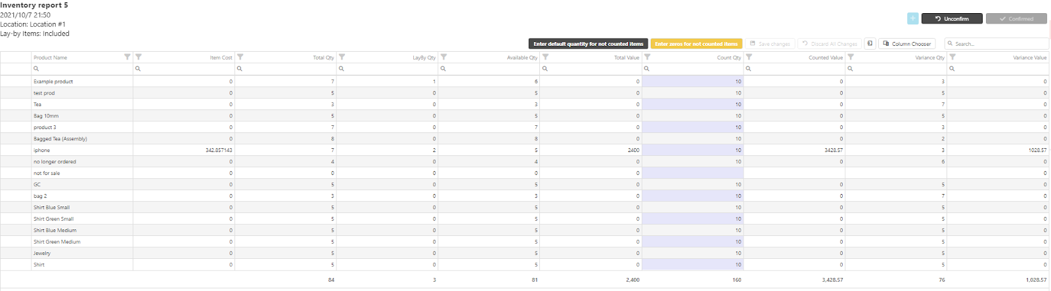Select the Bagged Tea (Assembly) row
Screen dimensions: 1051x291
[60, 139]
